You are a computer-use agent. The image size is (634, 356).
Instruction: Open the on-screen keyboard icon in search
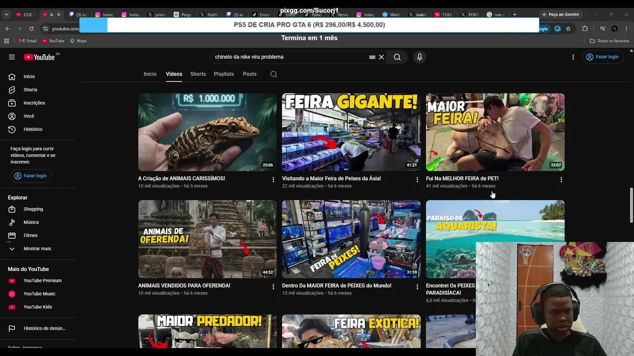point(372,57)
